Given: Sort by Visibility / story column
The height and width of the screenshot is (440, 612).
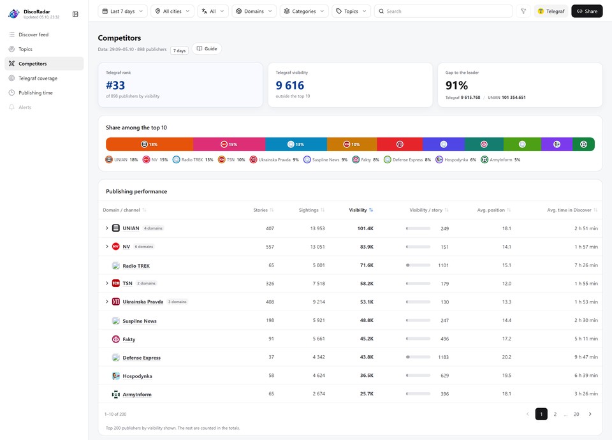Looking at the screenshot, I should click(429, 210).
